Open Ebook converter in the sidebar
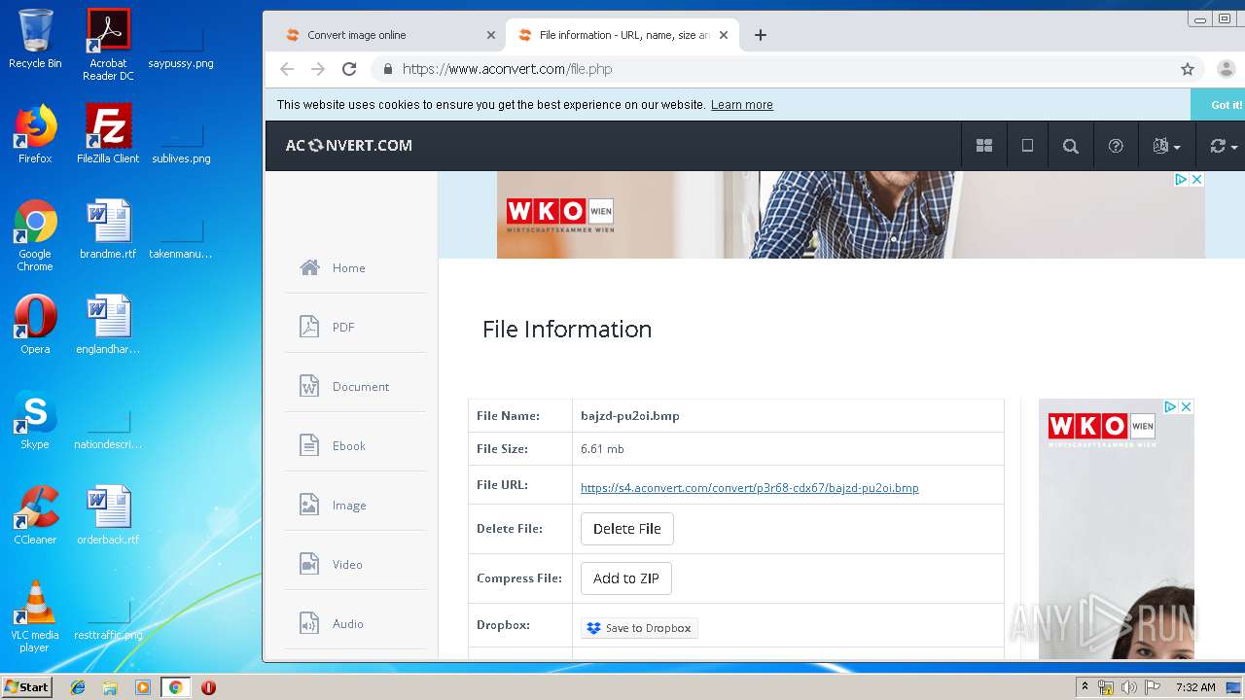The width and height of the screenshot is (1245, 700). click(349, 446)
